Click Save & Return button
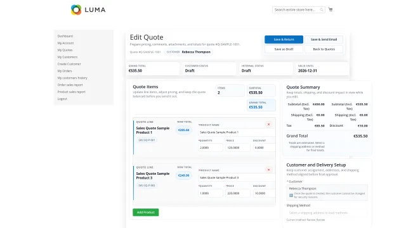 click(284, 39)
